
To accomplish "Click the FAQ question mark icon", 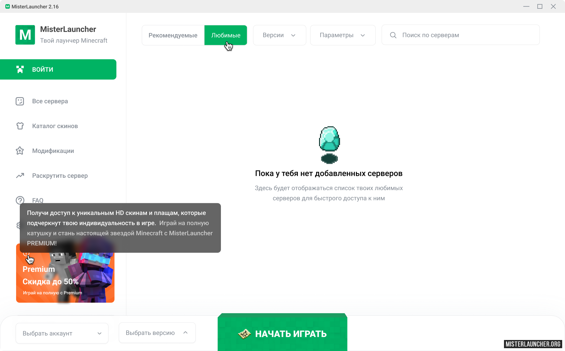I will point(20,200).
